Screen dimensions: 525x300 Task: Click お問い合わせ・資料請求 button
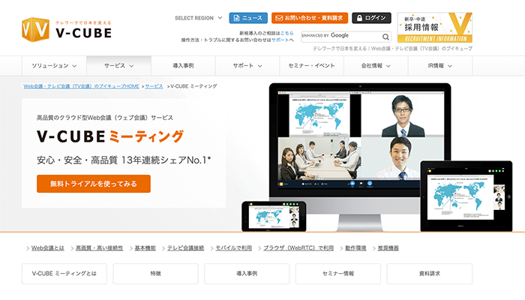click(310, 18)
